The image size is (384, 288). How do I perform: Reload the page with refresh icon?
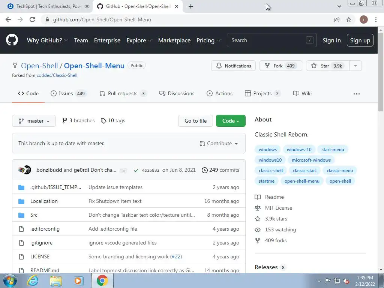coord(32,19)
